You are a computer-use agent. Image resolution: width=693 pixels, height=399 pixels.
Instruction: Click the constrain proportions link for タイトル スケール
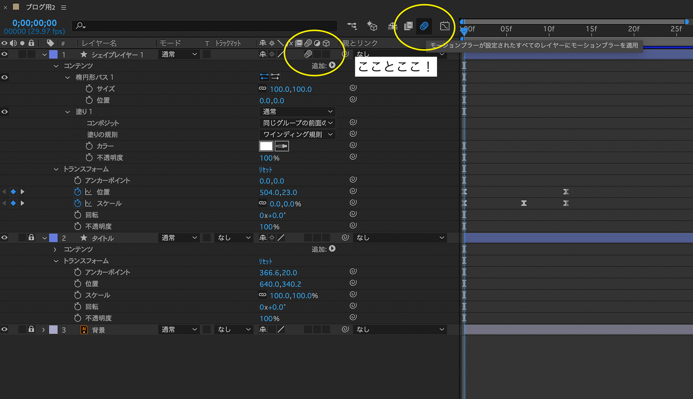coord(262,295)
